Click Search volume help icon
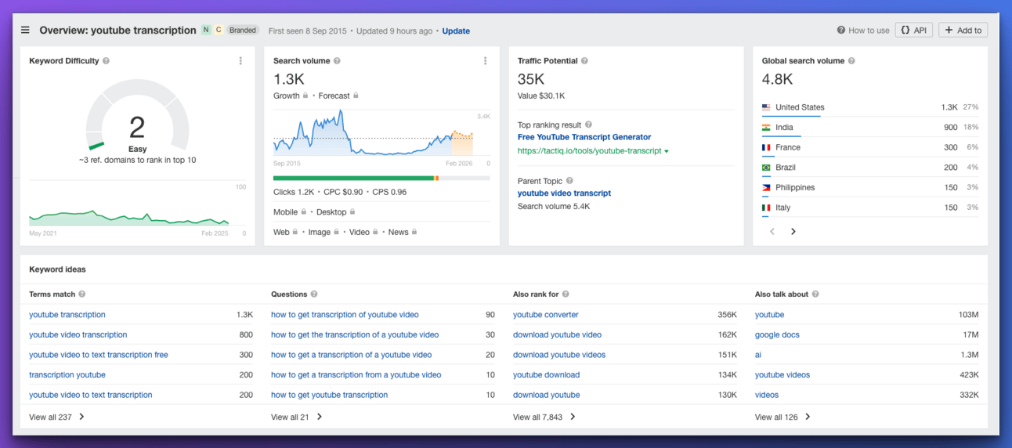 pyautogui.click(x=338, y=61)
